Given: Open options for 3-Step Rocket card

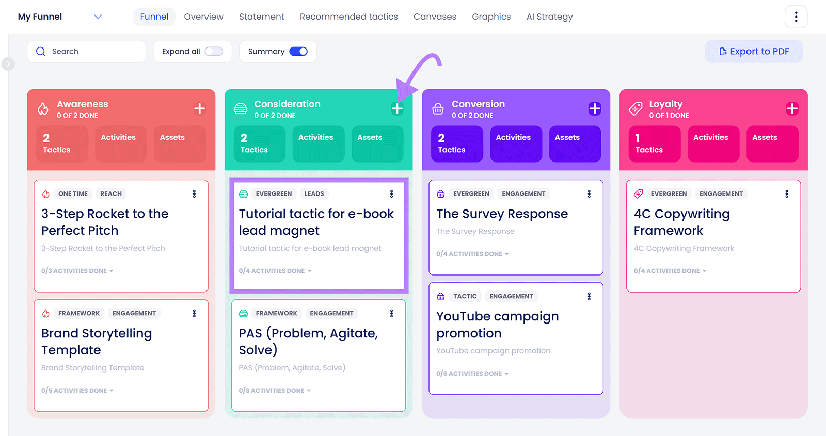Looking at the screenshot, I should click(194, 194).
